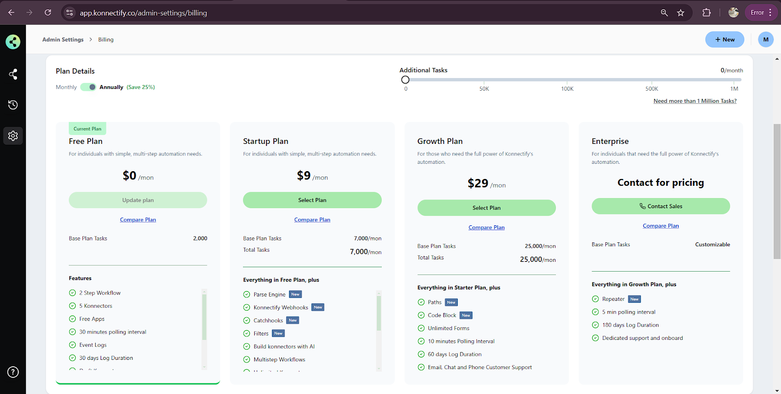
Task: Select the Startup Plan button
Action: (312, 200)
